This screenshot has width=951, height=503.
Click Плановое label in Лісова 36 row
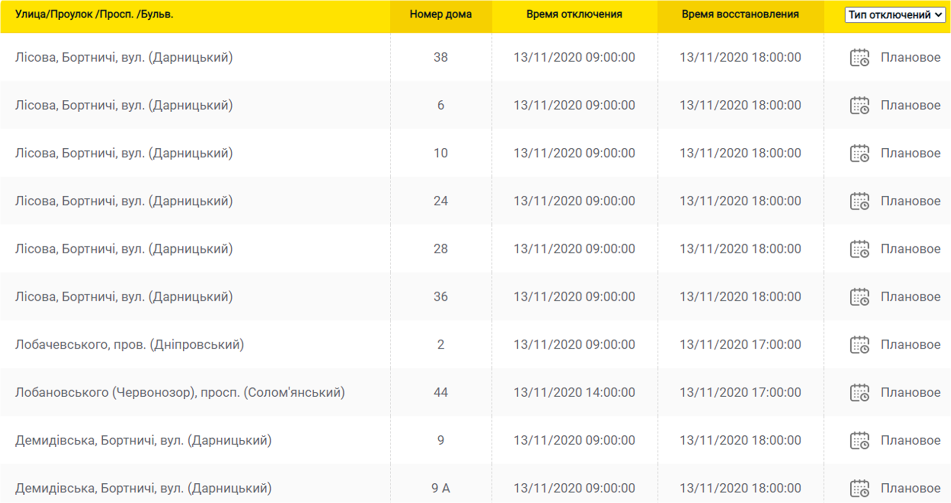910,296
